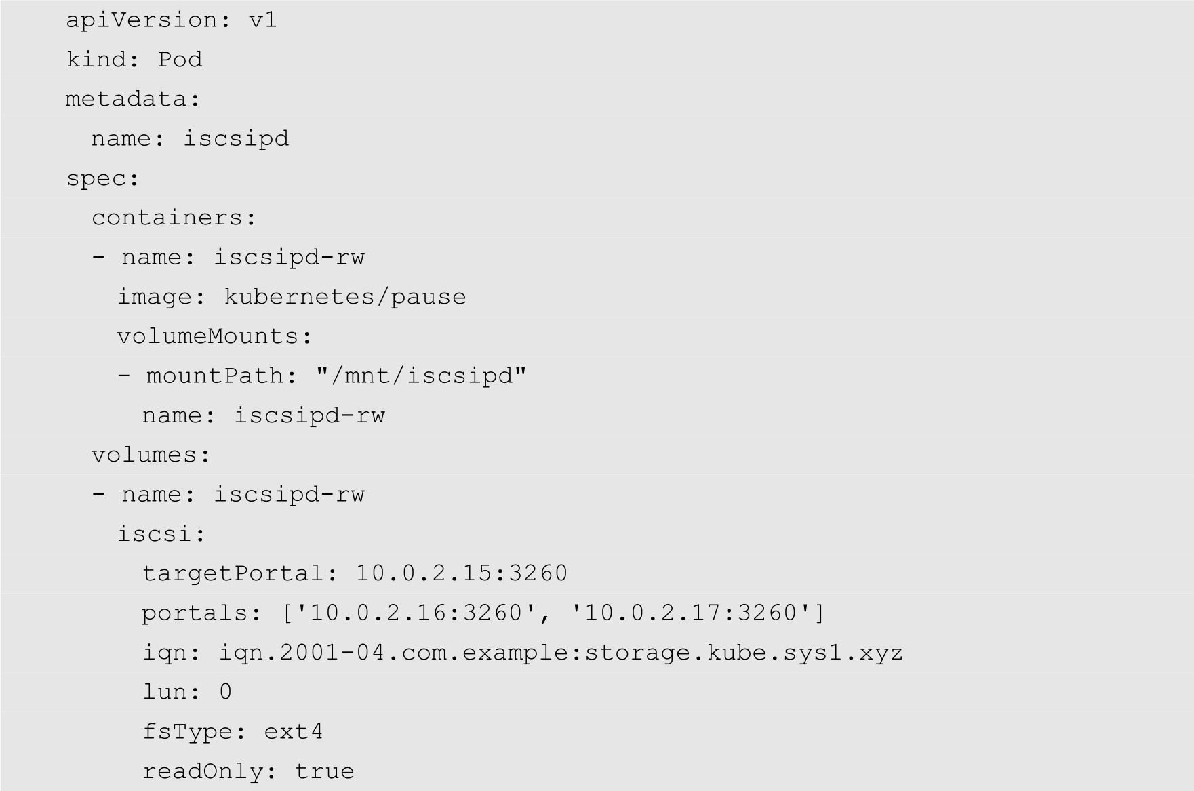Click portal entry '10.0.2.16:3260'
The width and height of the screenshot is (1194, 791).
(416, 613)
